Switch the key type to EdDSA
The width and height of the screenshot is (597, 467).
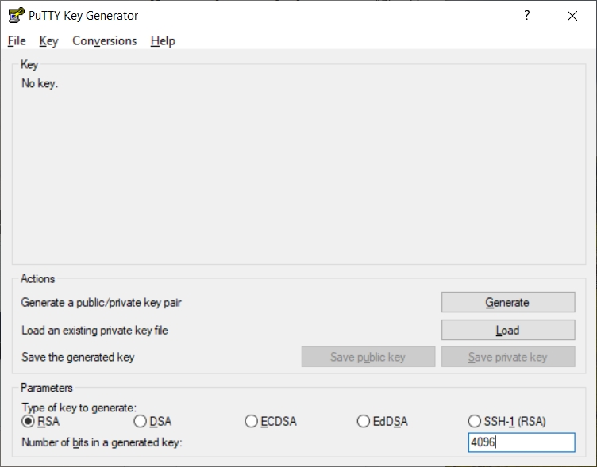(x=364, y=422)
